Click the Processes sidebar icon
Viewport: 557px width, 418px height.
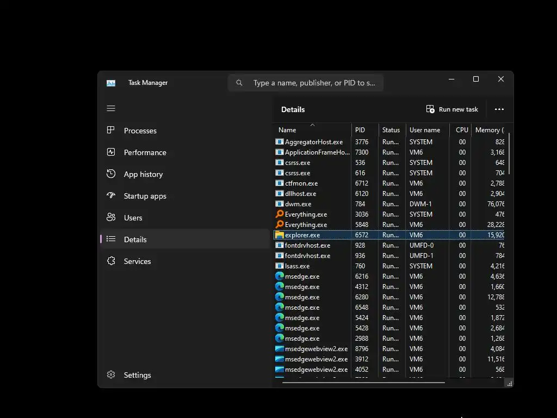coord(111,130)
